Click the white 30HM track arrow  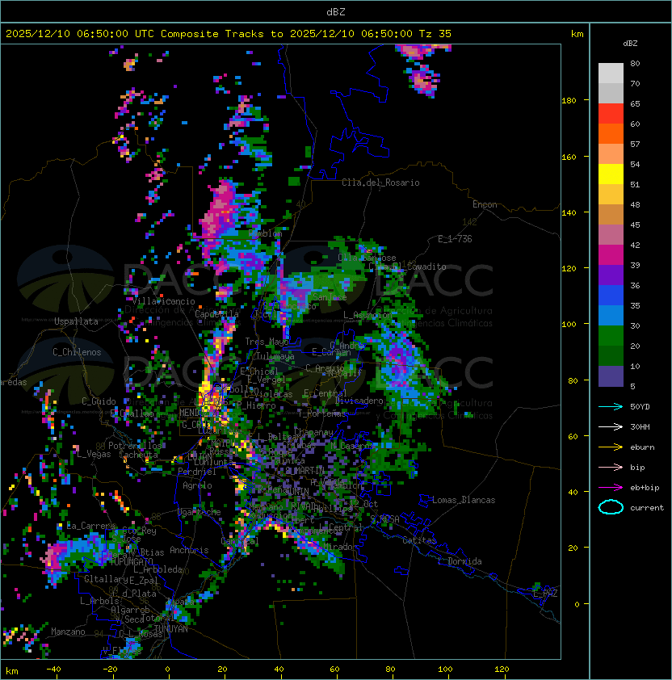(611, 426)
